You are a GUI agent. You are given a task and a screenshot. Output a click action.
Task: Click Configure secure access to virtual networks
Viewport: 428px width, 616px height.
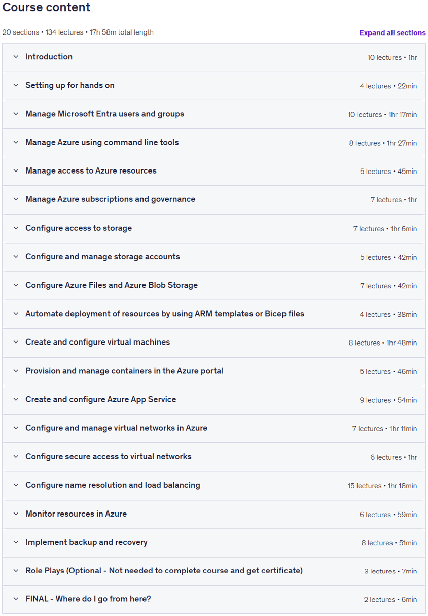(x=109, y=456)
